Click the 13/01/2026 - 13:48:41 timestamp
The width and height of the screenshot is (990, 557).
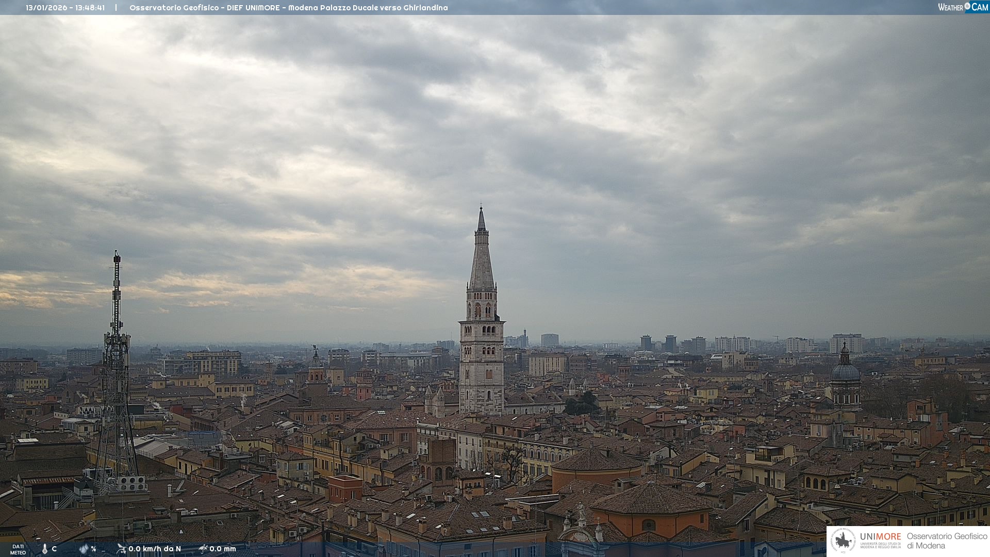(65, 8)
